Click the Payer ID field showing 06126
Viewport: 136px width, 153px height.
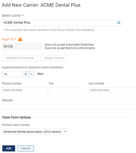coord(22,46)
